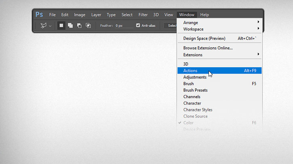
Task: Open the Character Styles panel entry
Action: 219,109
